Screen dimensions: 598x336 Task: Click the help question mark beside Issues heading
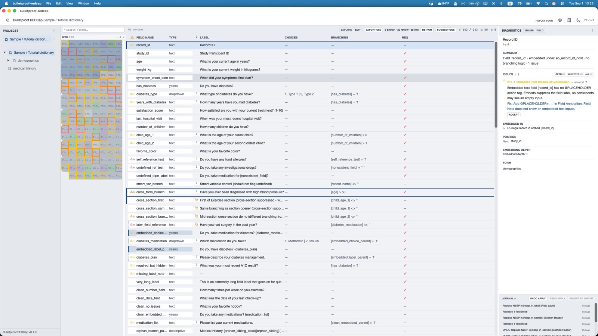(518, 74)
